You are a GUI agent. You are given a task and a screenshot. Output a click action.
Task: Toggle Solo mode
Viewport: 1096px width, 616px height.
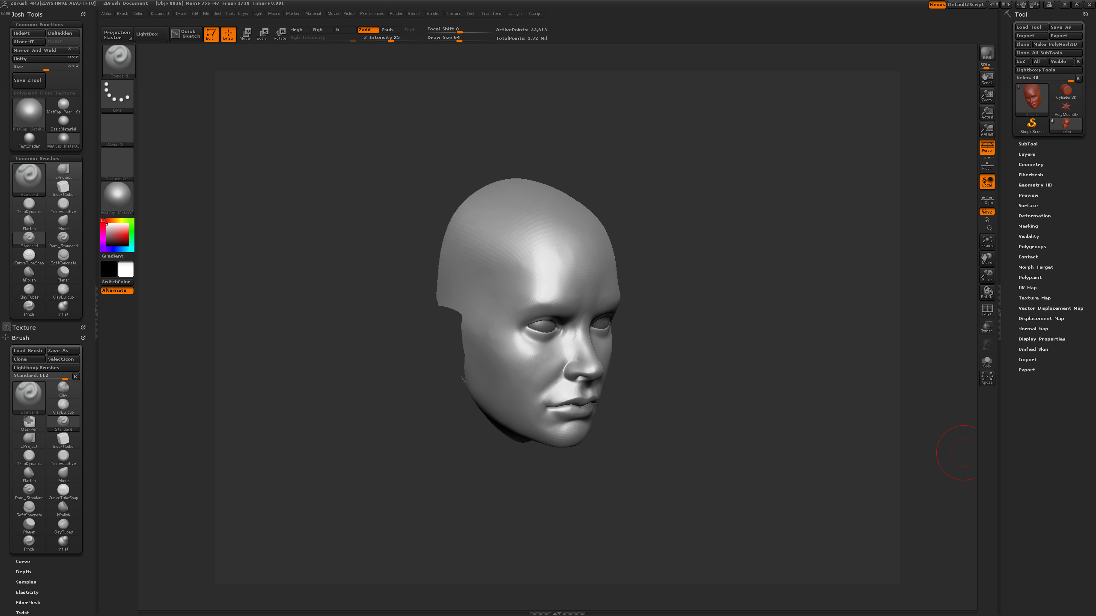(x=987, y=362)
